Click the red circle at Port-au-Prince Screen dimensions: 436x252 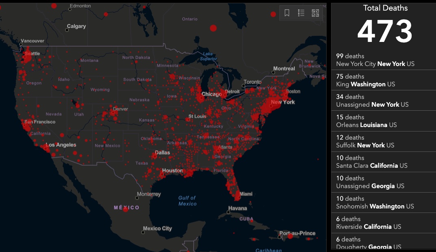pos(290,236)
